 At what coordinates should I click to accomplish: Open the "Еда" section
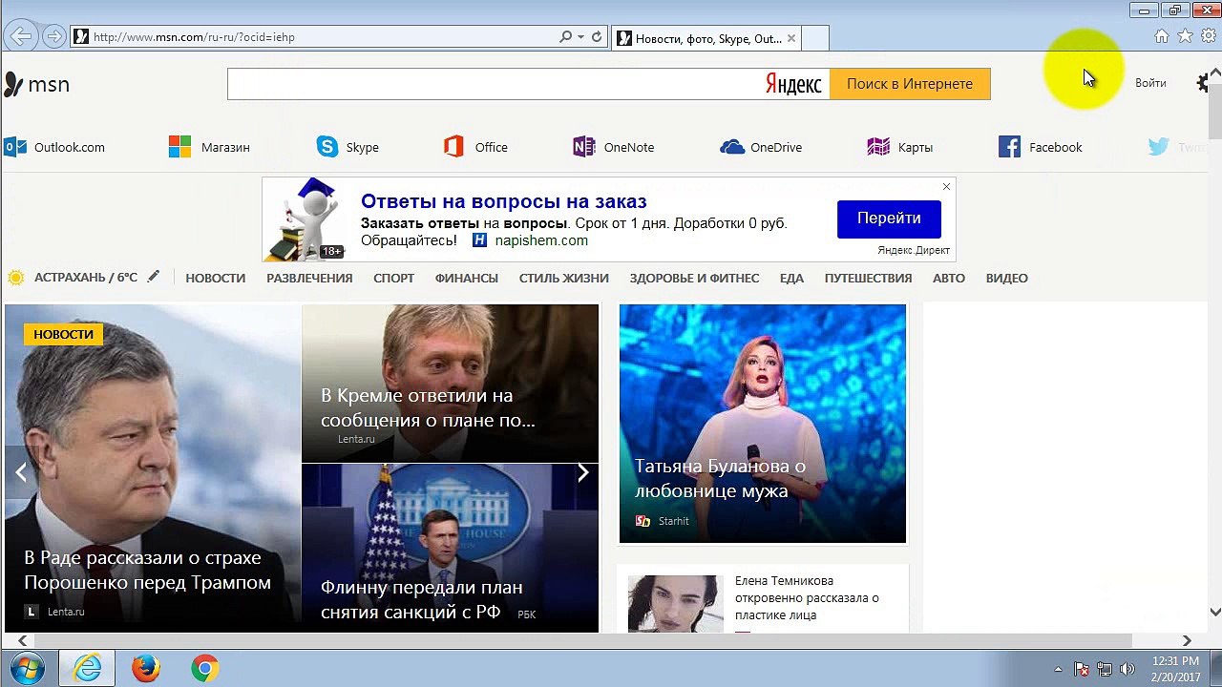[x=791, y=278]
